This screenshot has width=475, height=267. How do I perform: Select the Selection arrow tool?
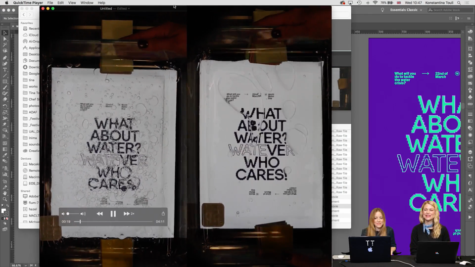pyautogui.click(x=5, y=33)
